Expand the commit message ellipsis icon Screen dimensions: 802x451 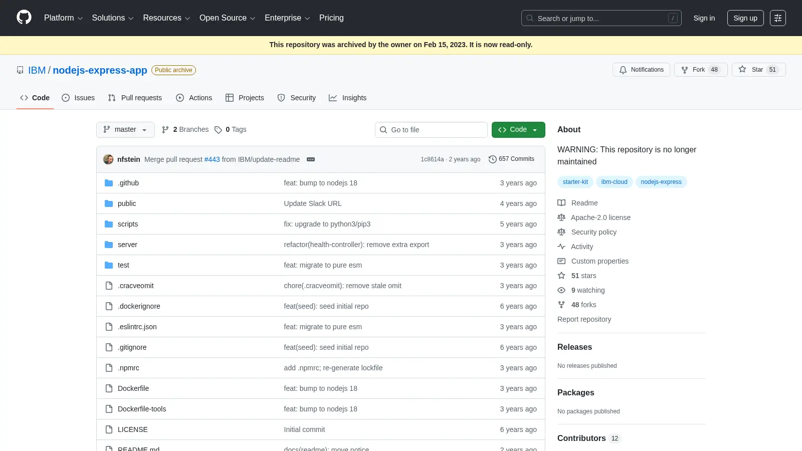[311, 159]
